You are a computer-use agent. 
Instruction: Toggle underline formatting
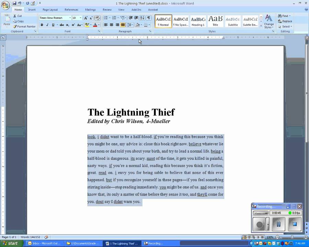click(x=53, y=25)
